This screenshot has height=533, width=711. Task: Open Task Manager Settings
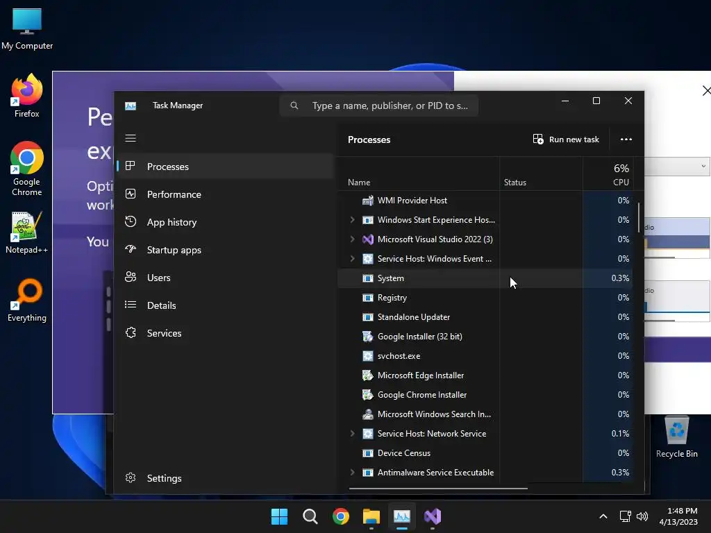tap(226, 478)
